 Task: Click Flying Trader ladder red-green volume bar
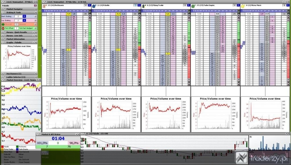tap(189, 50)
